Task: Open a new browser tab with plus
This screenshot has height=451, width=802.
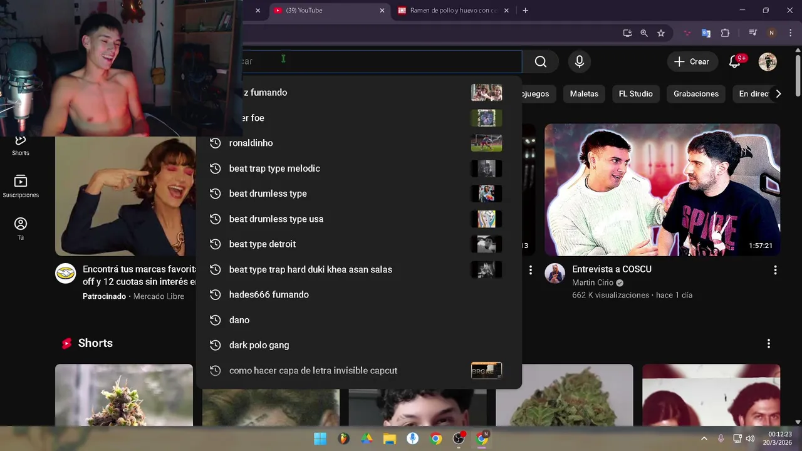Action: point(525,10)
